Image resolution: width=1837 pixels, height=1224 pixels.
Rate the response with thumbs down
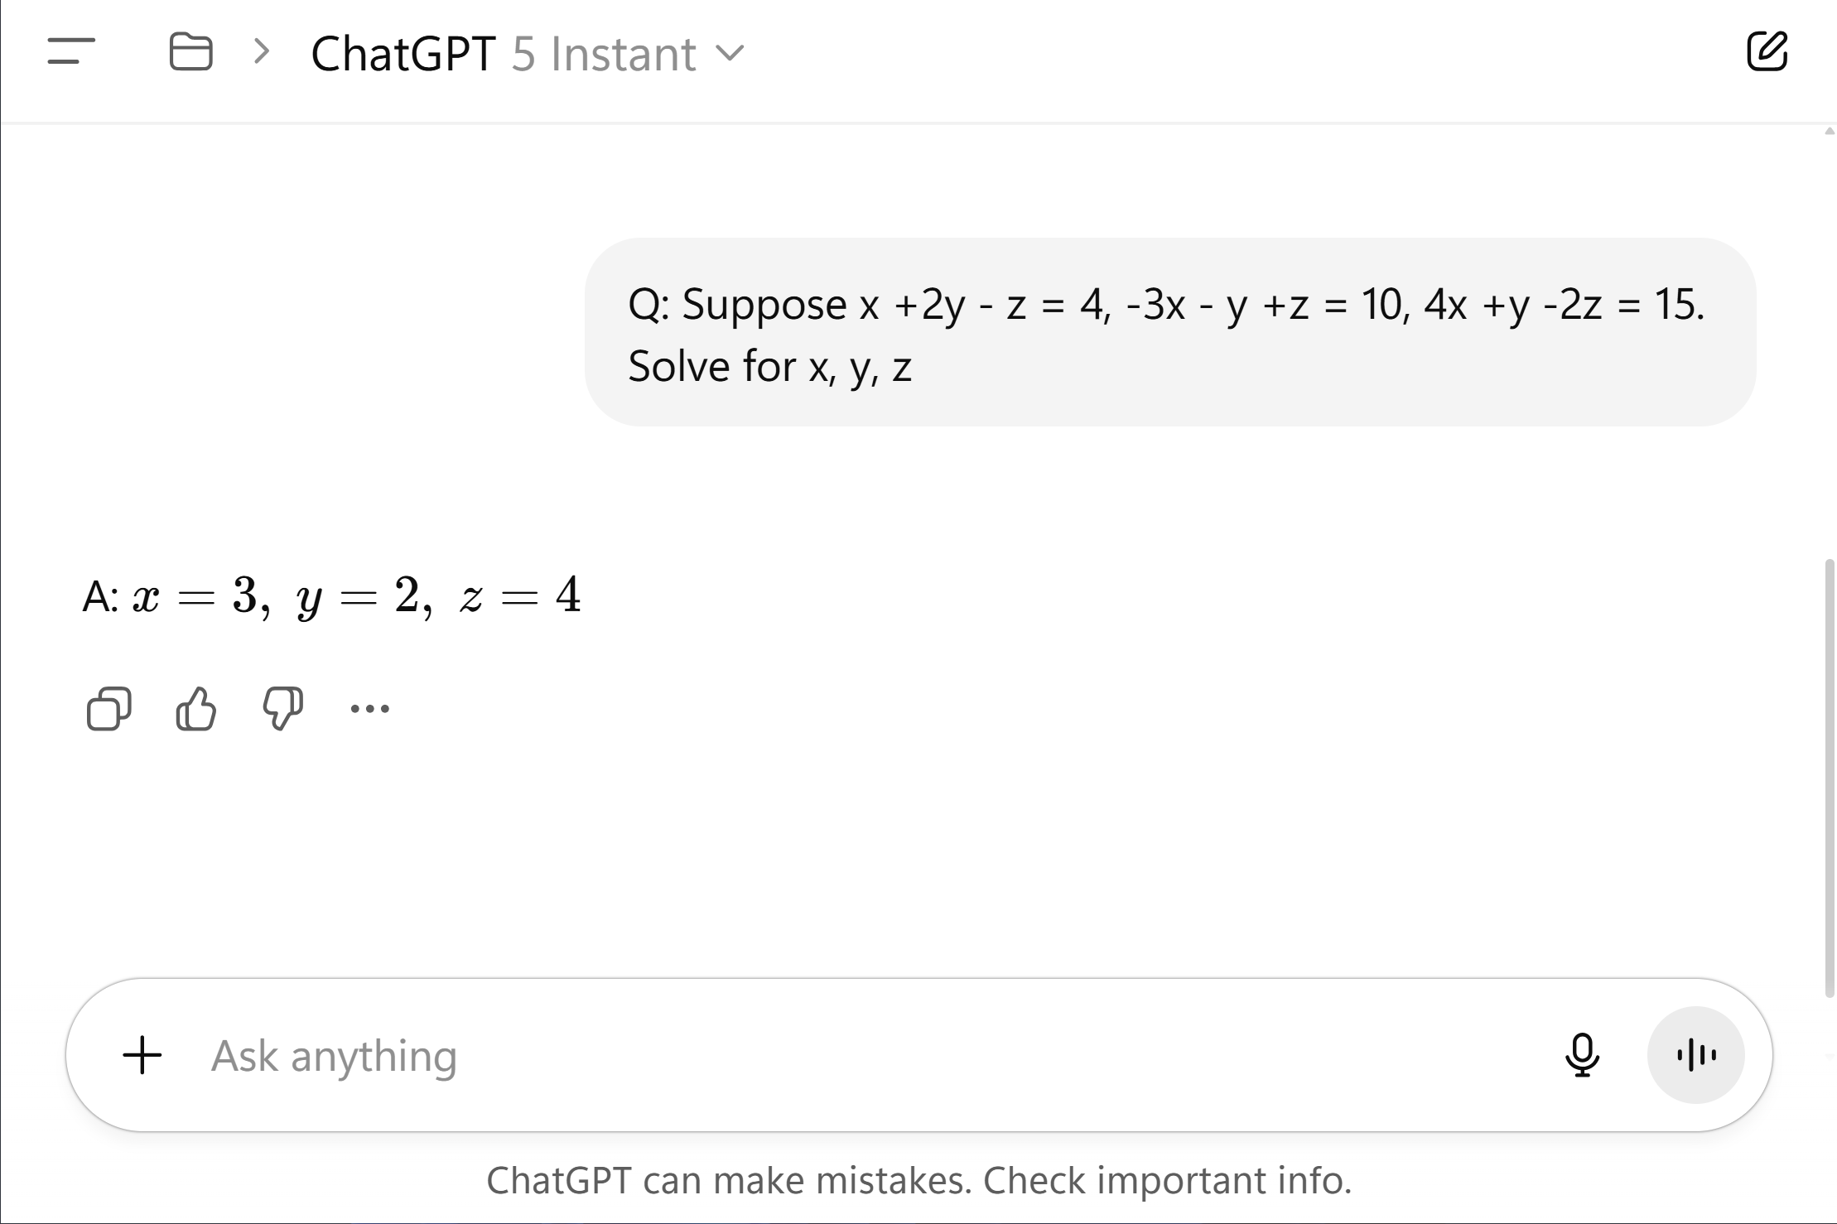coord(282,709)
